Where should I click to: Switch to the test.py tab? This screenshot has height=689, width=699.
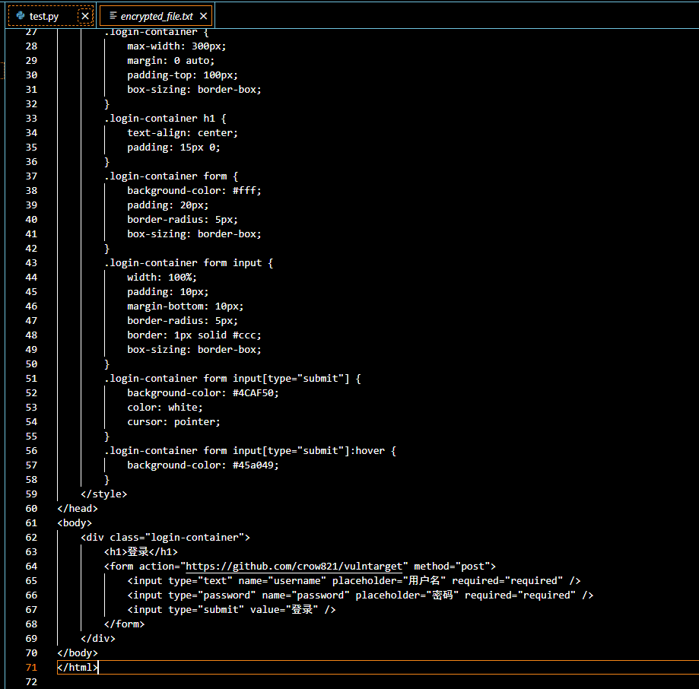(x=44, y=16)
